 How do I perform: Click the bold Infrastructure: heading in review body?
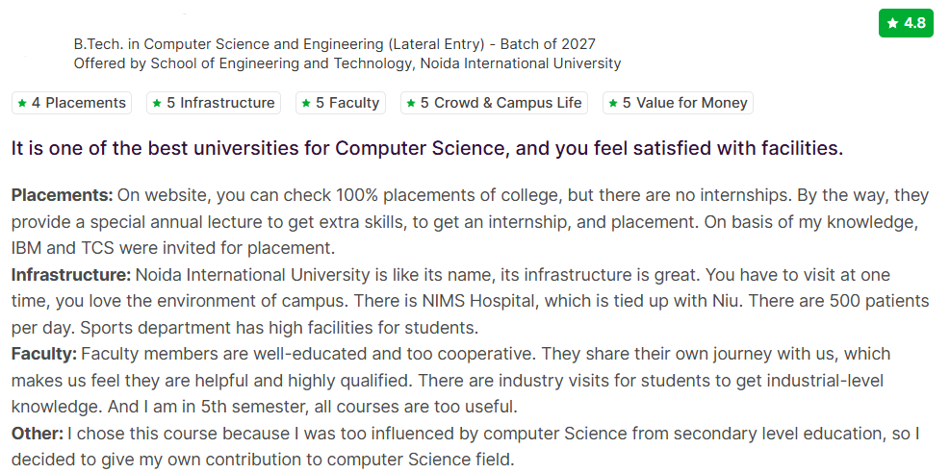(x=71, y=275)
